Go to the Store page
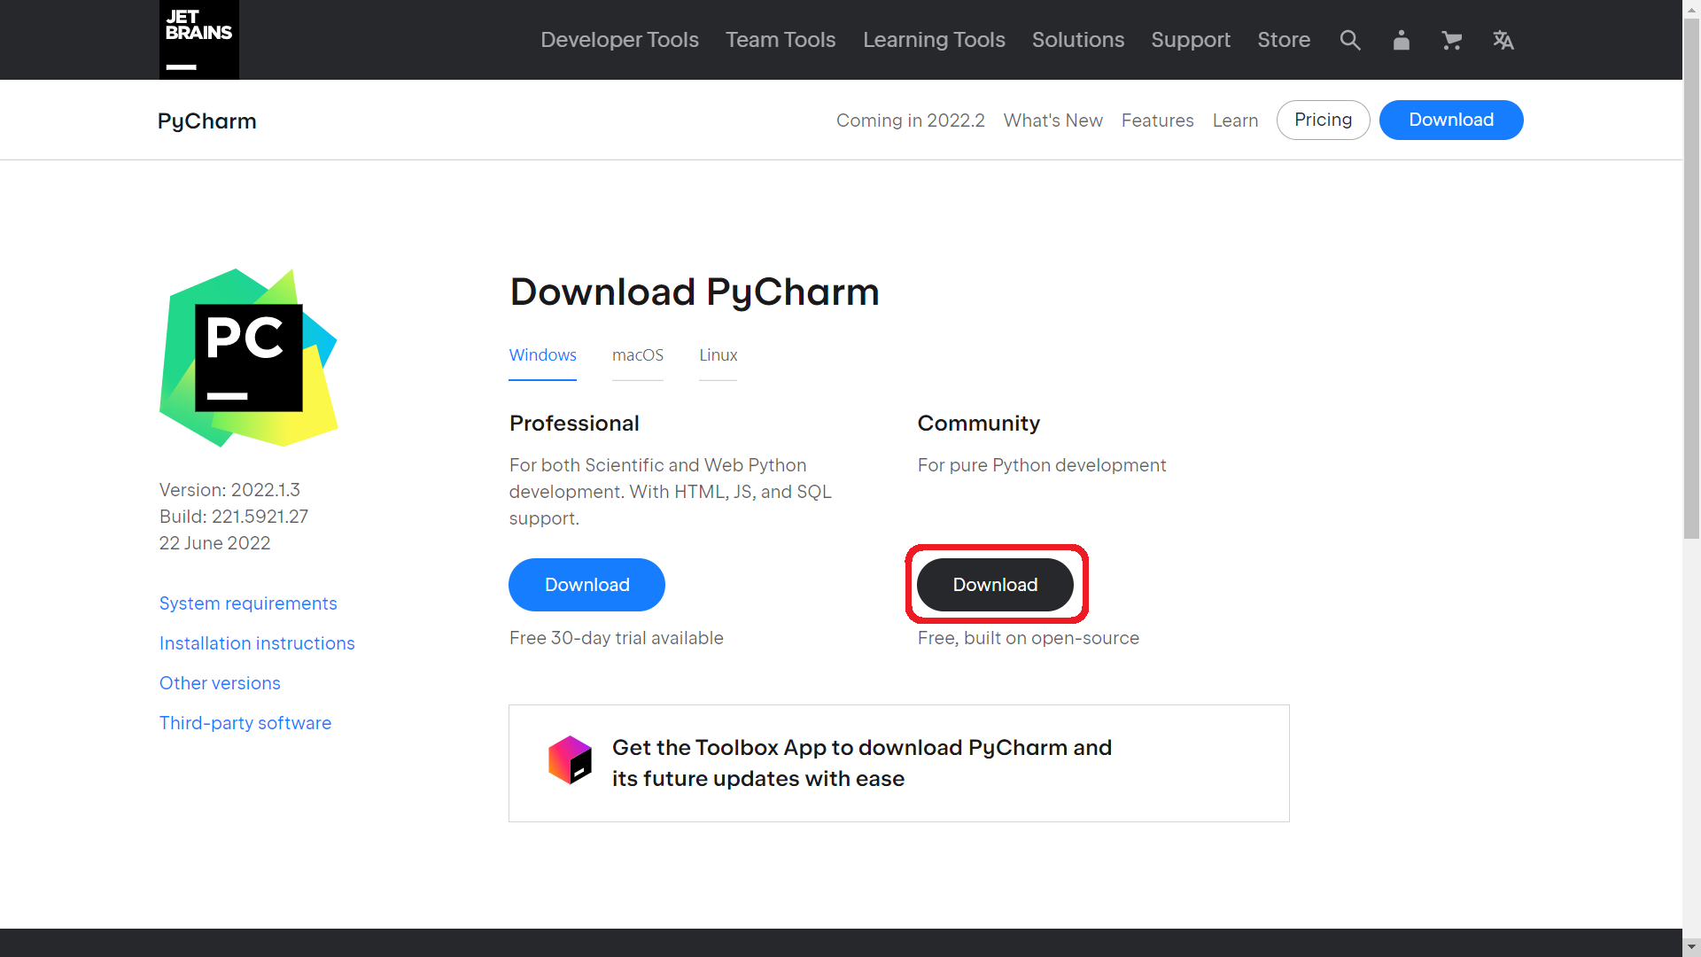 (x=1284, y=40)
